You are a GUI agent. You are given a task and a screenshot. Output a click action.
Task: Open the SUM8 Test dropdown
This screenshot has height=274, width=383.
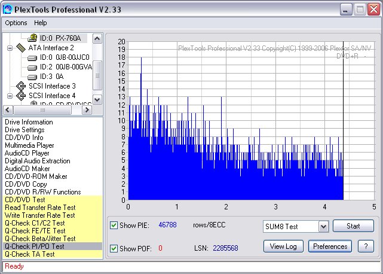(324, 227)
